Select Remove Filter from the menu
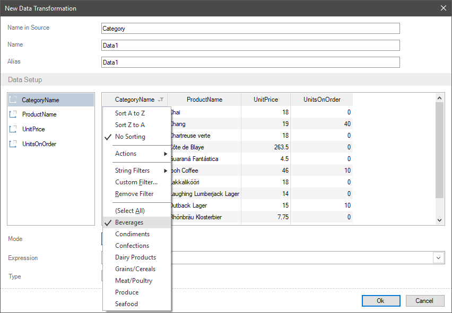452x313 pixels. tap(134, 194)
